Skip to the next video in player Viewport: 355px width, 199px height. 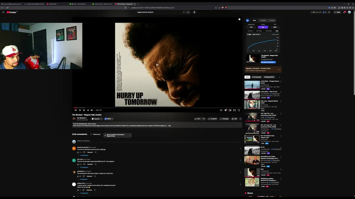click(x=84, y=110)
